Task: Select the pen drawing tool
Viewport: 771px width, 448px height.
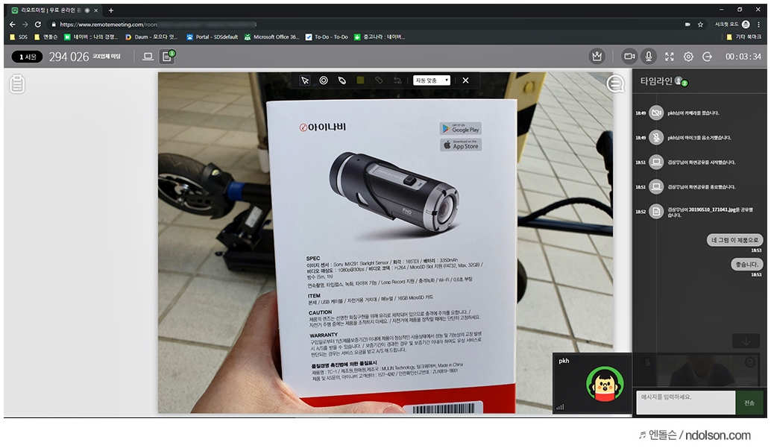Action: point(342,81)
